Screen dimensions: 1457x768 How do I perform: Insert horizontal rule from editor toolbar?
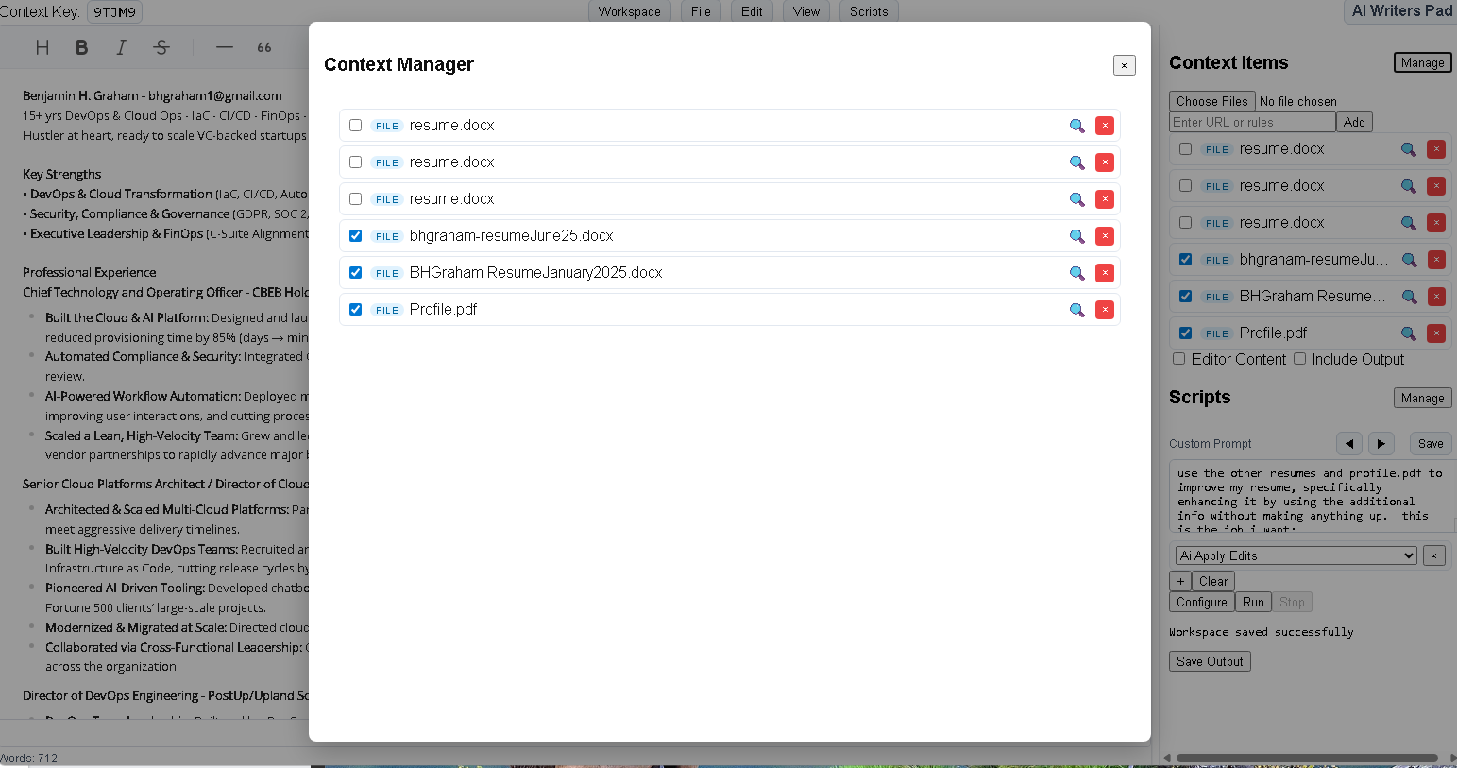224,47
